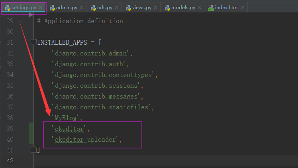Close the admin.py editor tab

[81, 8]
